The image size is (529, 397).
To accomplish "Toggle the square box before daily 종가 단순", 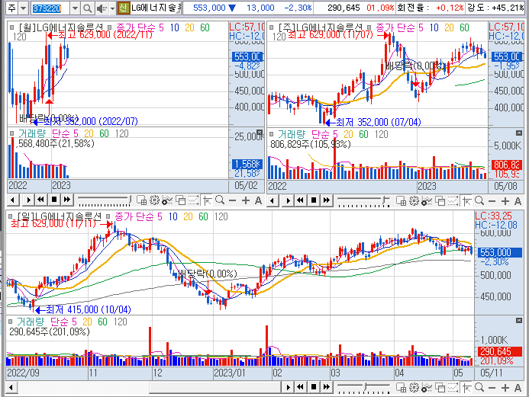I will click(x=108, y=216).
